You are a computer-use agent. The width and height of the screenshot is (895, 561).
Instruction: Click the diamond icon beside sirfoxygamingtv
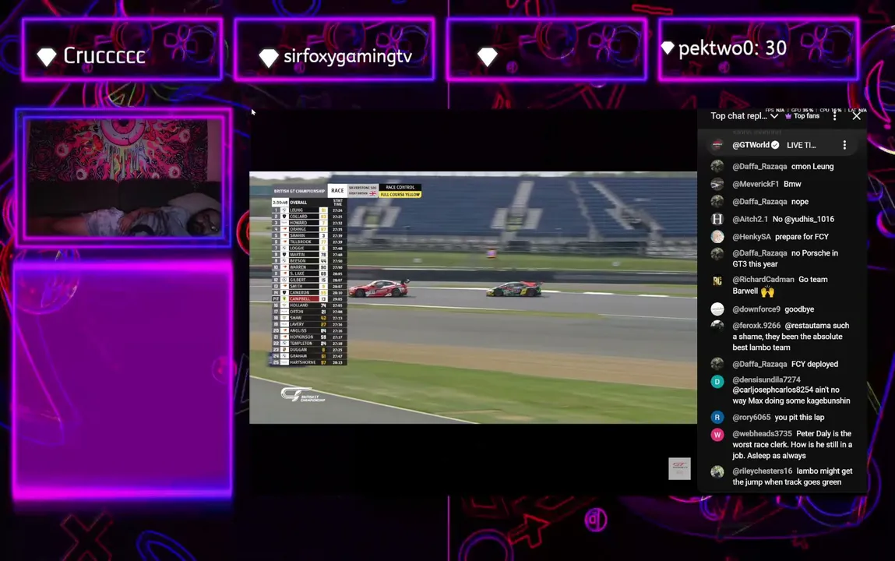(x=268, y=57)
